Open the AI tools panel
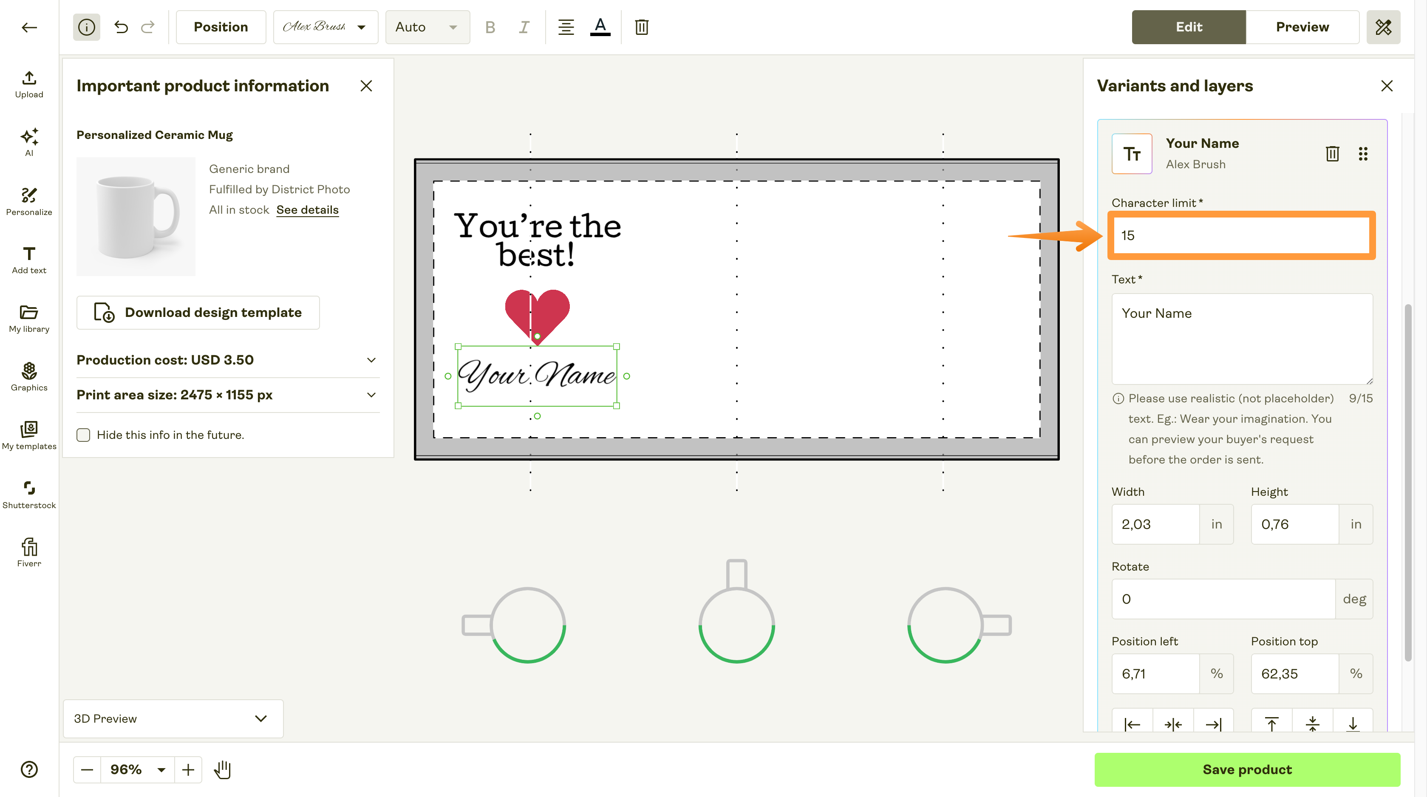This screenshot has width=1427, height=797. coord(29,143)
